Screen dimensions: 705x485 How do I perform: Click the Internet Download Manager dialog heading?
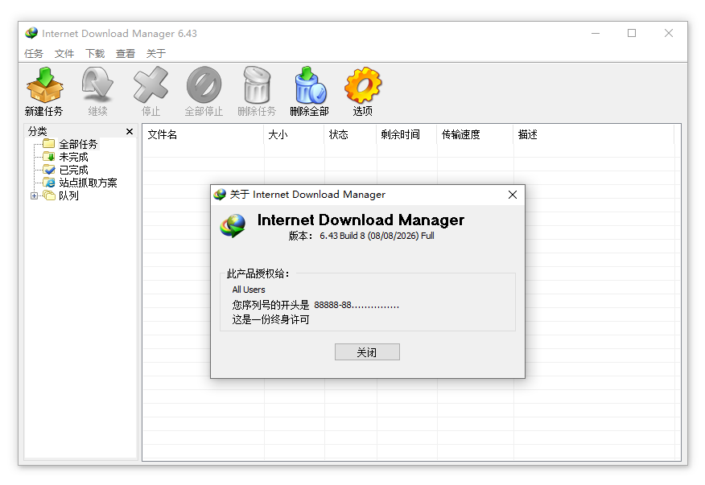(361, 220)
